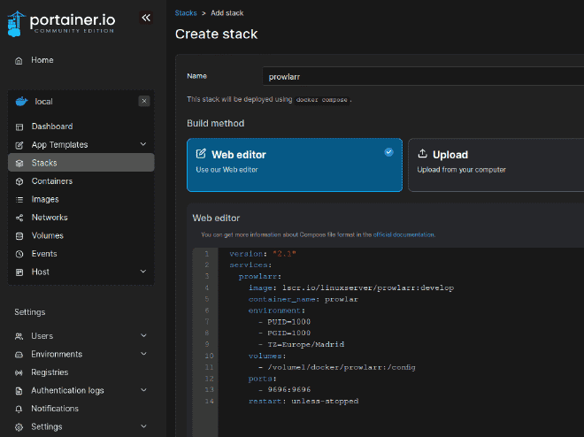Click the Stacks layers icon
584x437 pixels.
point(19,164)
